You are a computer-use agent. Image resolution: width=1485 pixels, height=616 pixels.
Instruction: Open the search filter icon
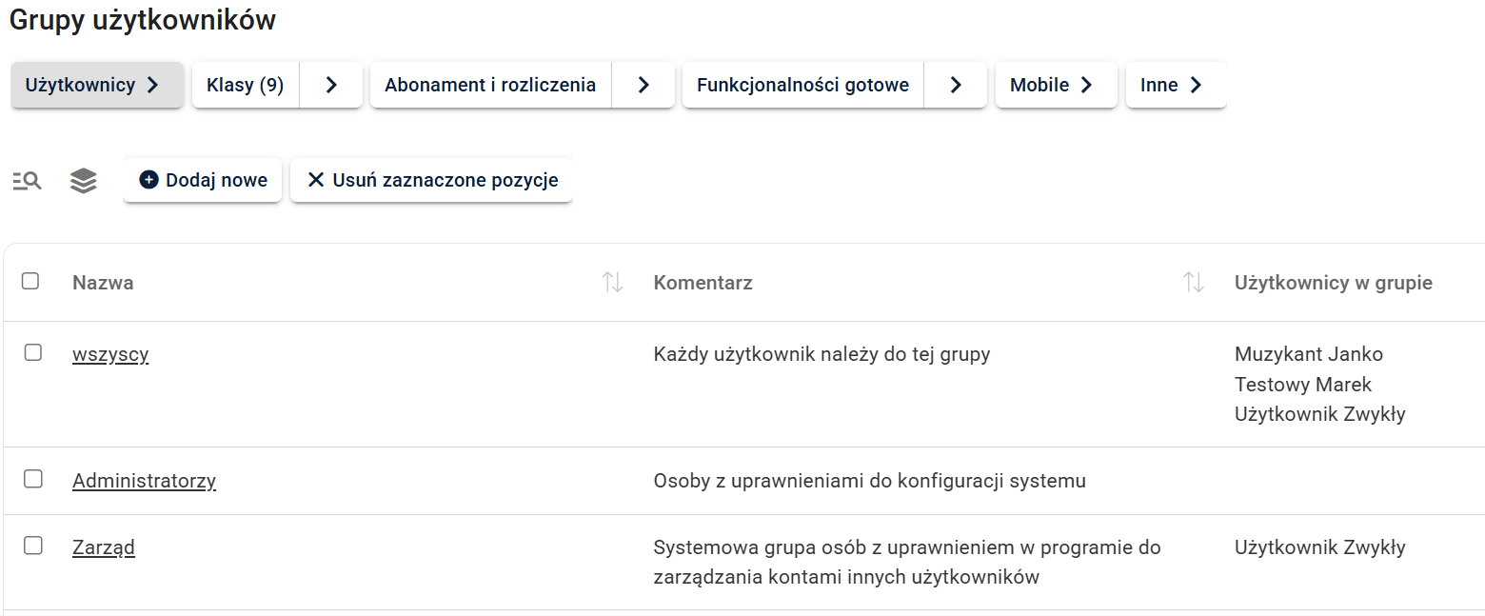[27, 181]
